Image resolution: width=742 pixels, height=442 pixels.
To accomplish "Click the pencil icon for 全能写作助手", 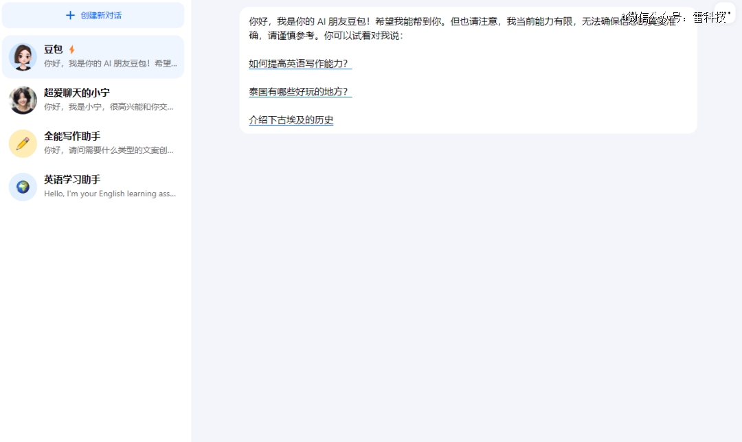I will tap(23, 143).
